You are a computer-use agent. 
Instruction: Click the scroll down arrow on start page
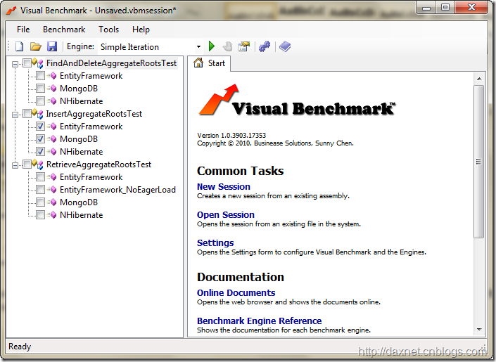tap(479, 330)
